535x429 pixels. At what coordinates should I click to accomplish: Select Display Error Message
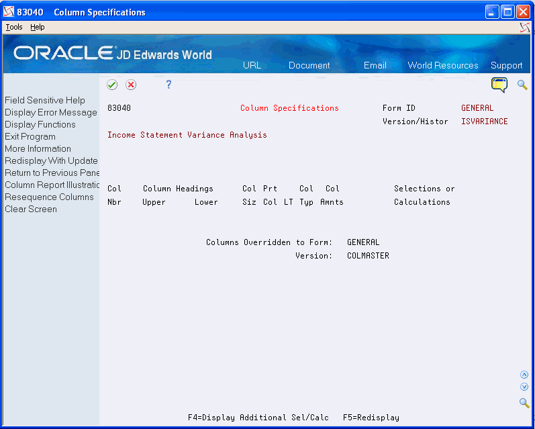[x=51, y=112]
